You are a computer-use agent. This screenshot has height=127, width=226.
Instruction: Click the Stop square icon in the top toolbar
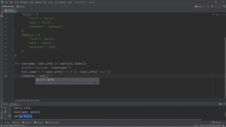[220, 6]
